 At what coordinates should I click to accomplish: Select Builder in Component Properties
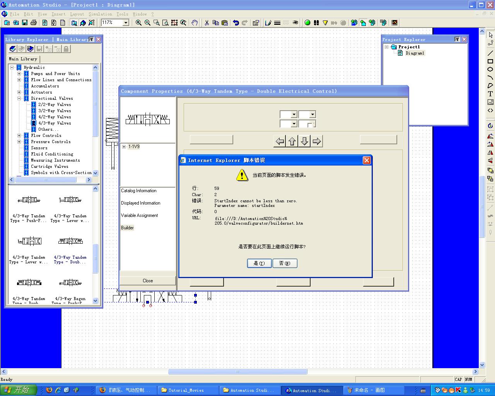point(127,228)
